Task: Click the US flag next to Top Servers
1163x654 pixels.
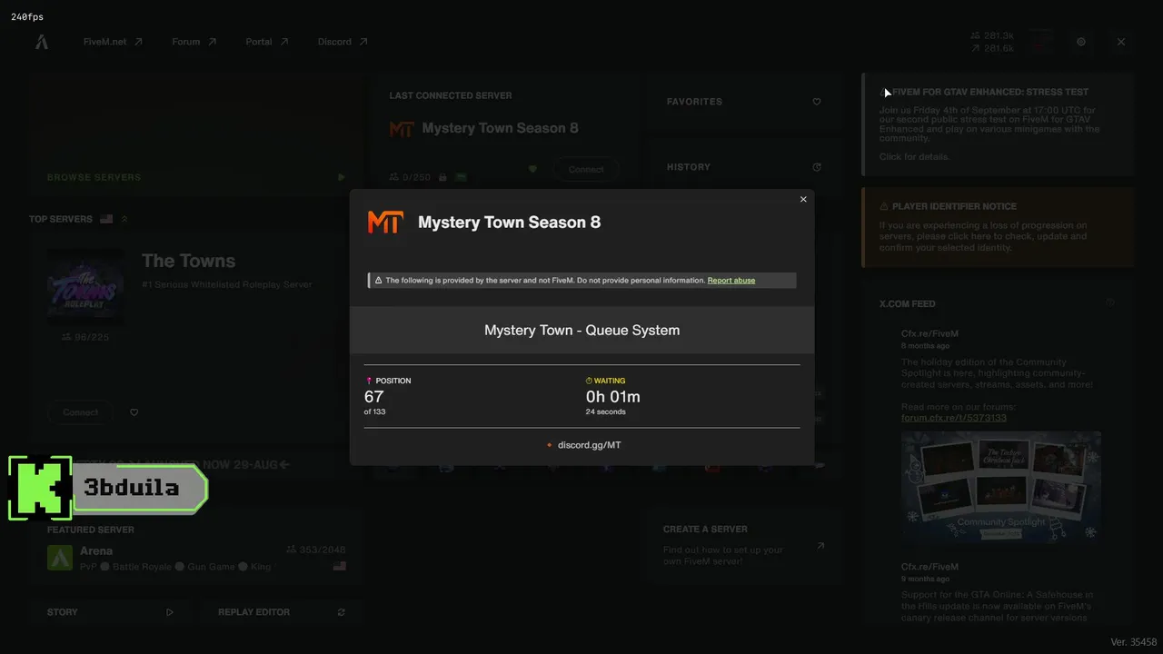Action: click(106, 219)
